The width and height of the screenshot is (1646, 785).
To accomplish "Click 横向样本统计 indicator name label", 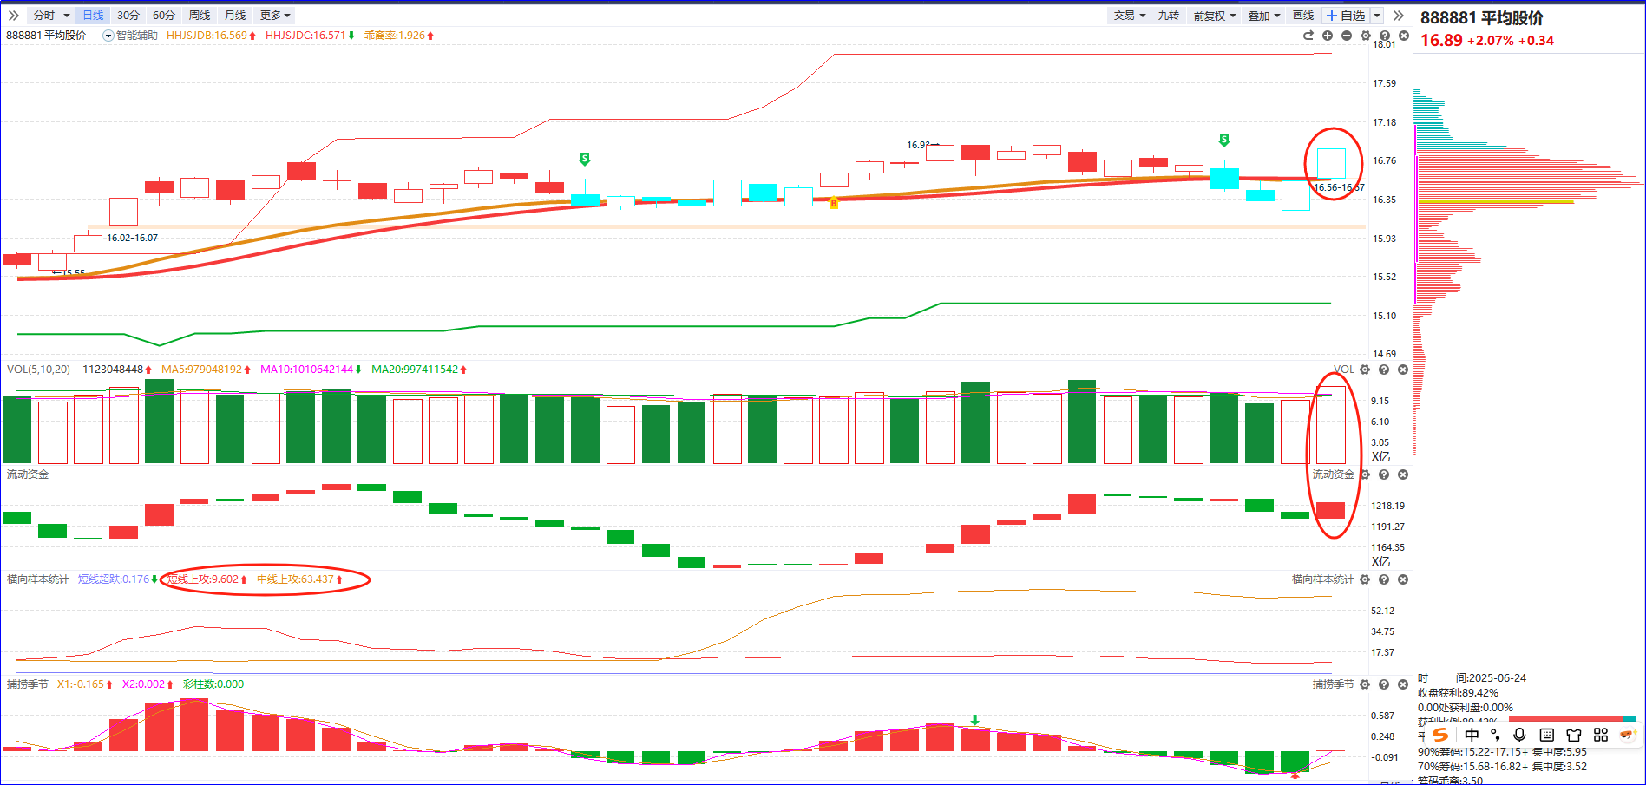I will [x=38, y=579].
